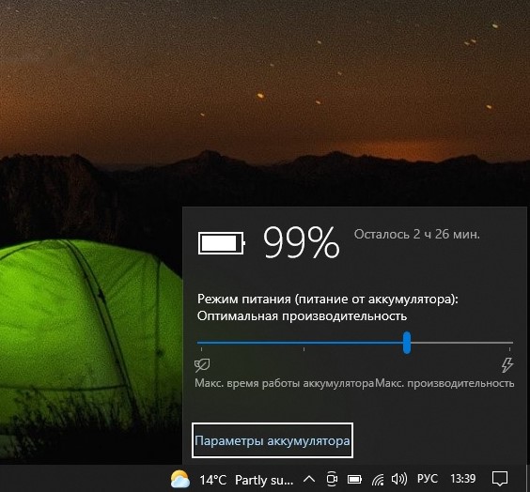
Task: Set power slider to the second tick mark
Action: tap(304, 343)
